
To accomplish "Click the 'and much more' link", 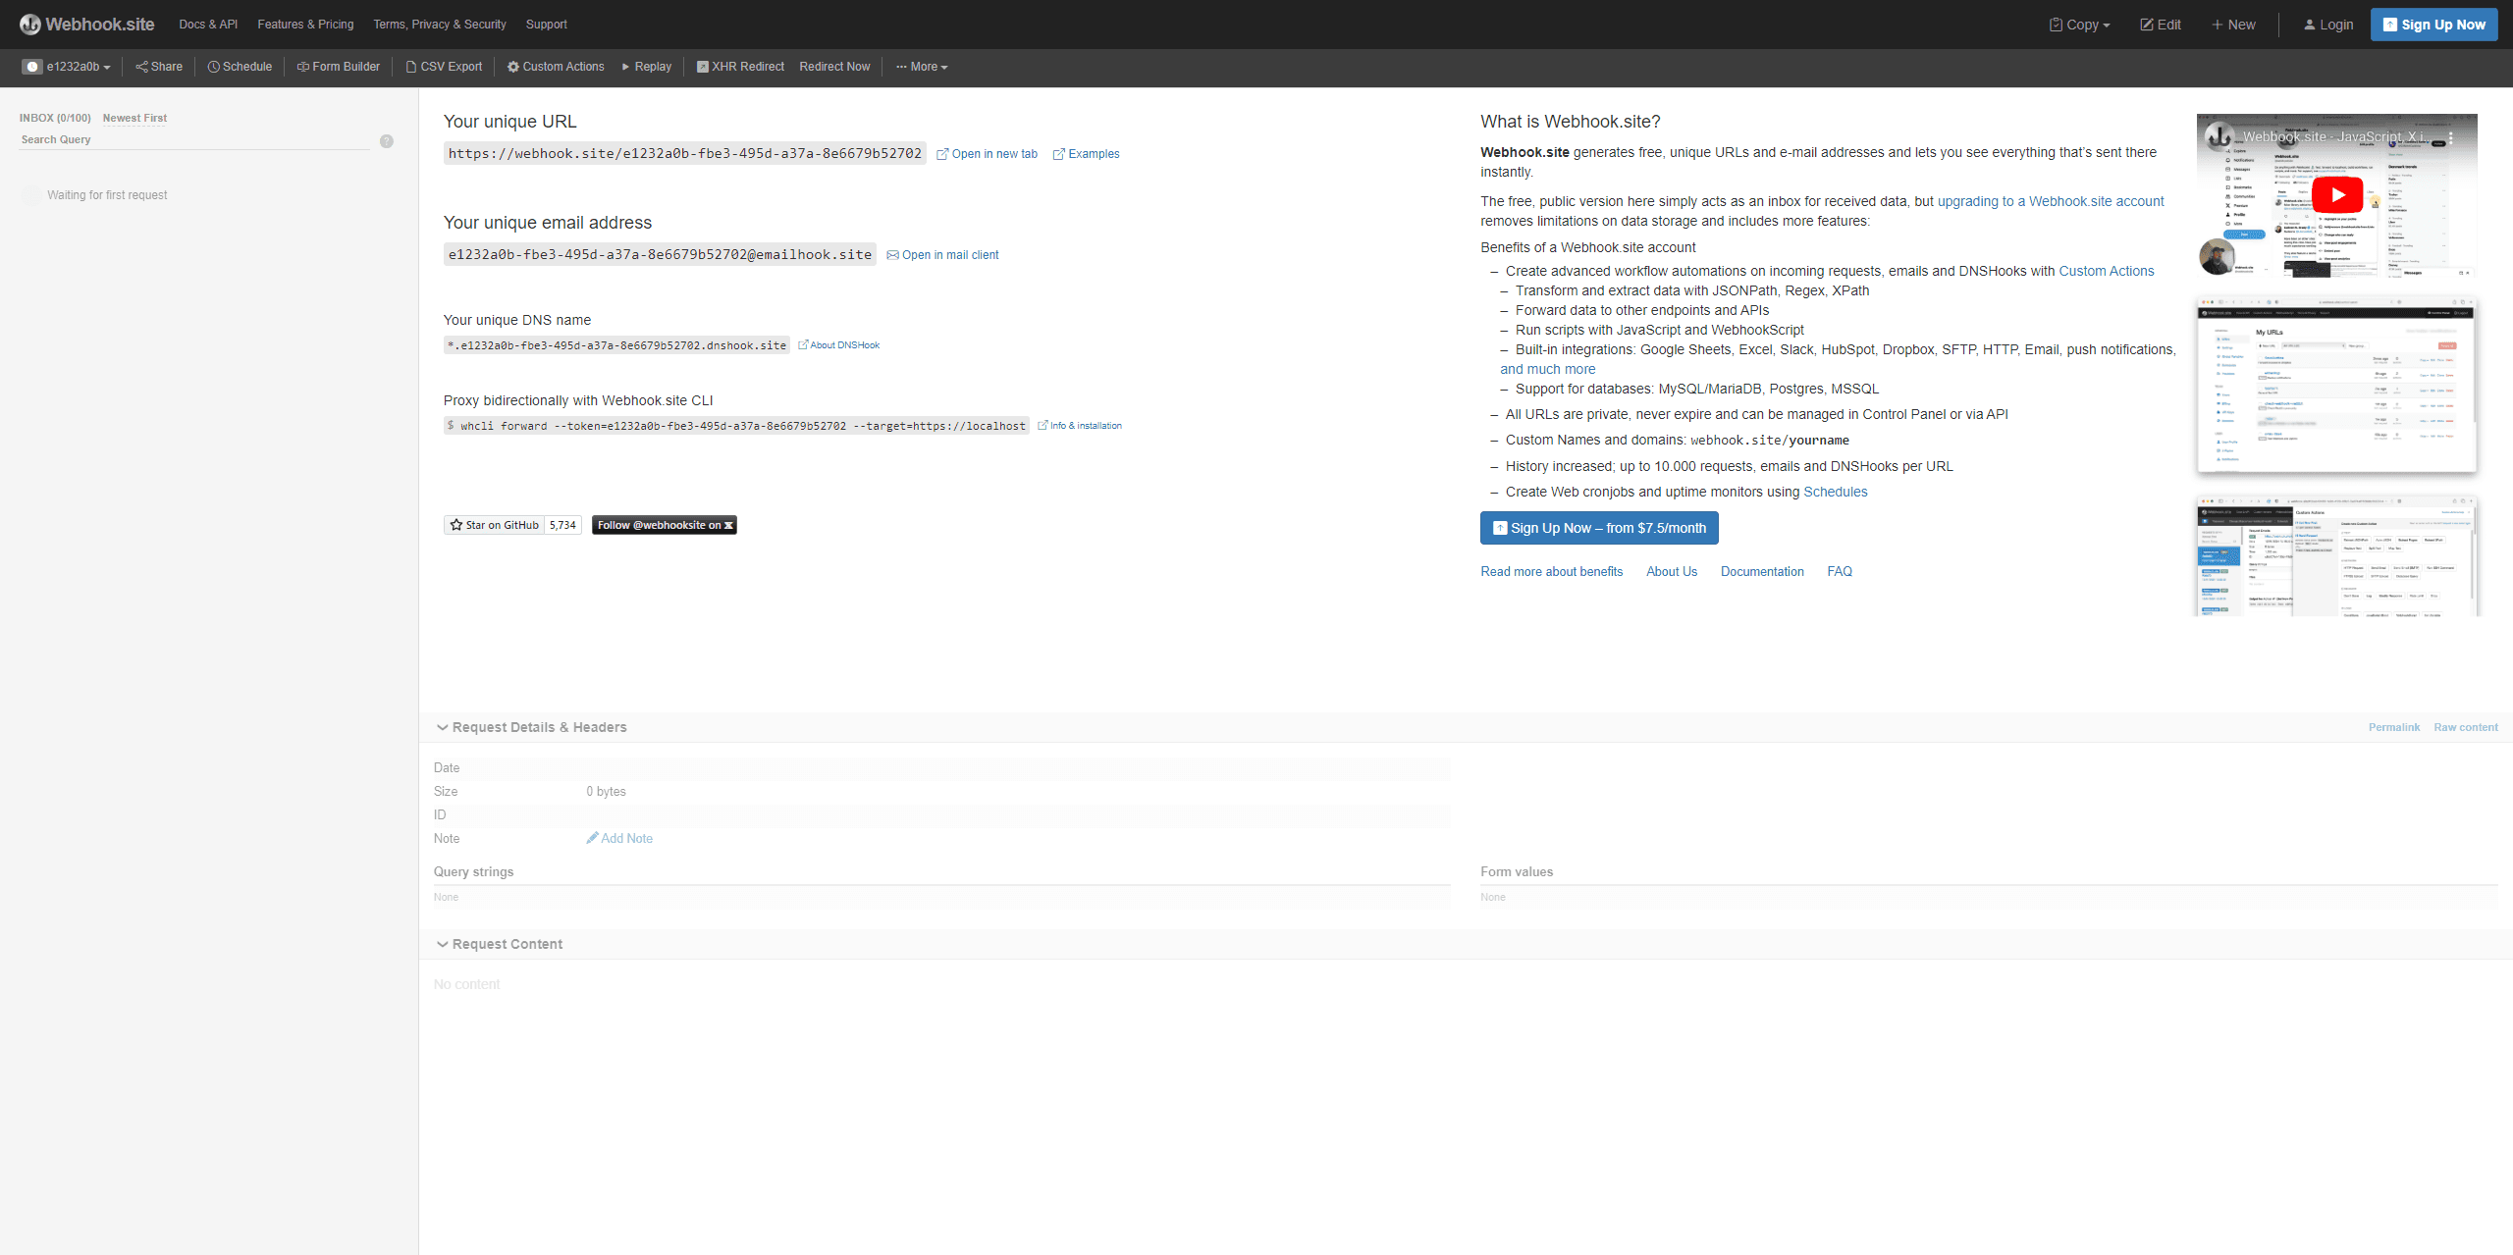I will pos(1547,369).
